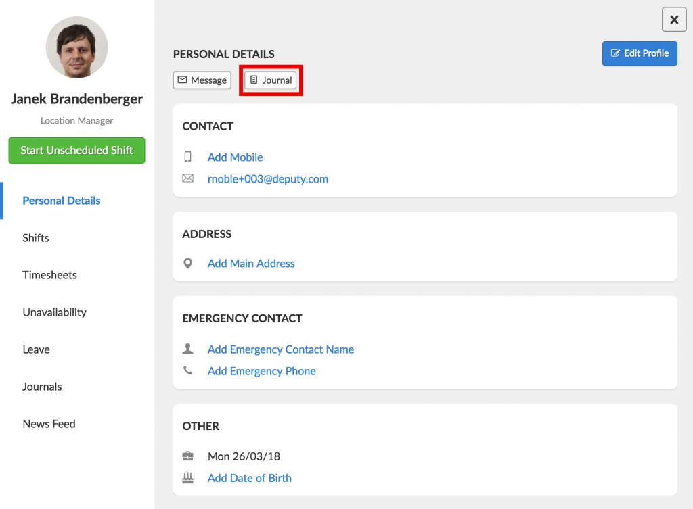Click the birthday cake icon in Other

pyautogui.click(x=188, y=478)
